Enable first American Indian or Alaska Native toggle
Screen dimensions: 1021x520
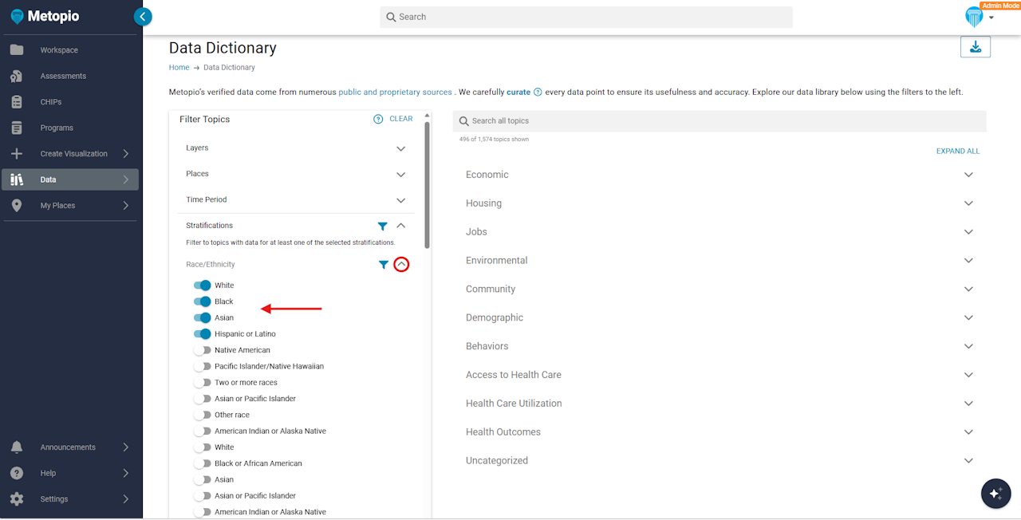[203, 431]
